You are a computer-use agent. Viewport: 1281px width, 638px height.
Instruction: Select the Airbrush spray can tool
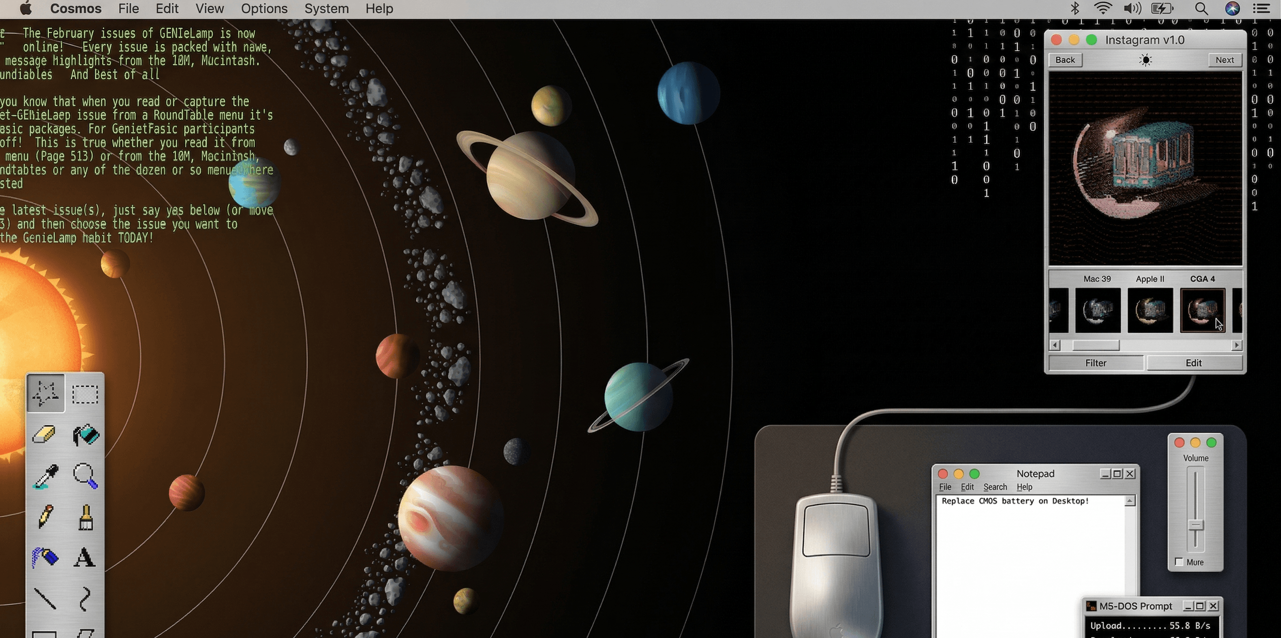[x=45, y=557]
